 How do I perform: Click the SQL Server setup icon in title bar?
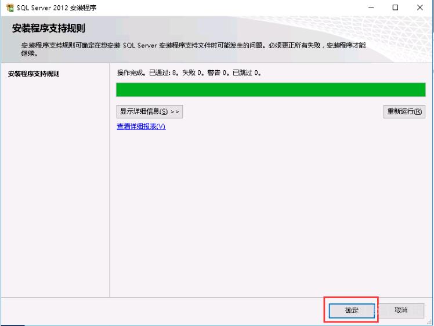9,8
